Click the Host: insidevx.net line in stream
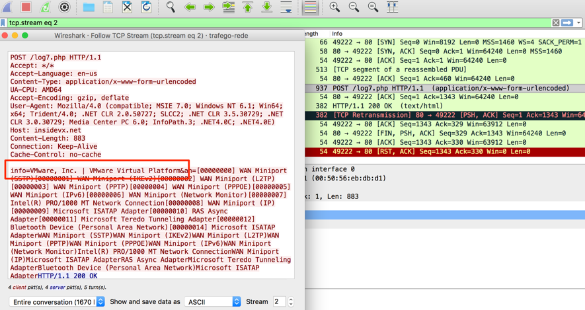585x310 pixels. pyautogui.click(x=46, y=130)
